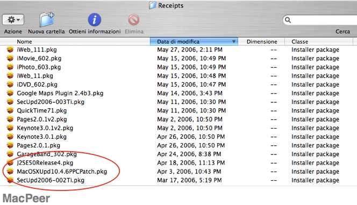Click the Elimina delete icon
The width and height of the screenshot is (357, 205).
tap(134, 19)
